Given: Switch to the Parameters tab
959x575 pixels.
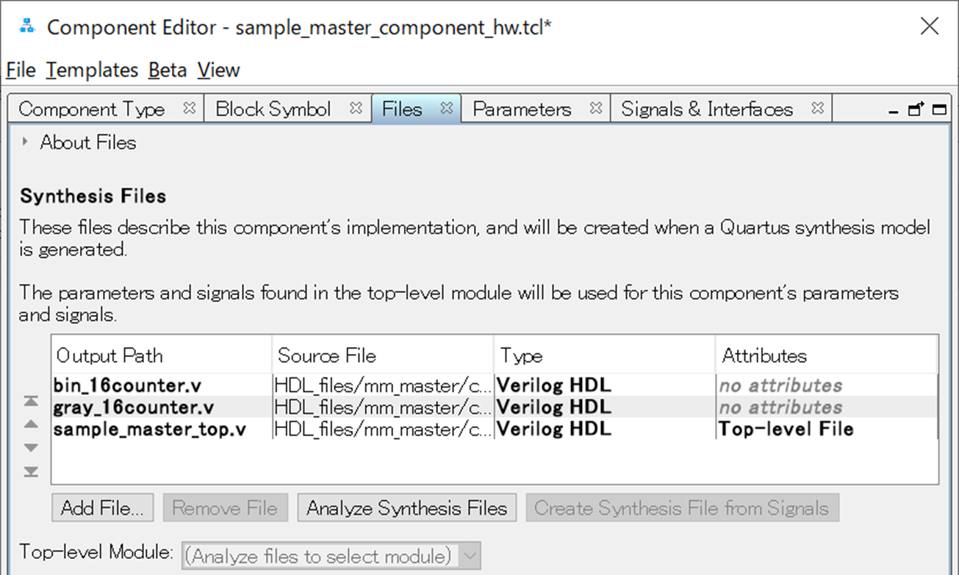Looking at the screenshot, I should click(x=522, y=108).
